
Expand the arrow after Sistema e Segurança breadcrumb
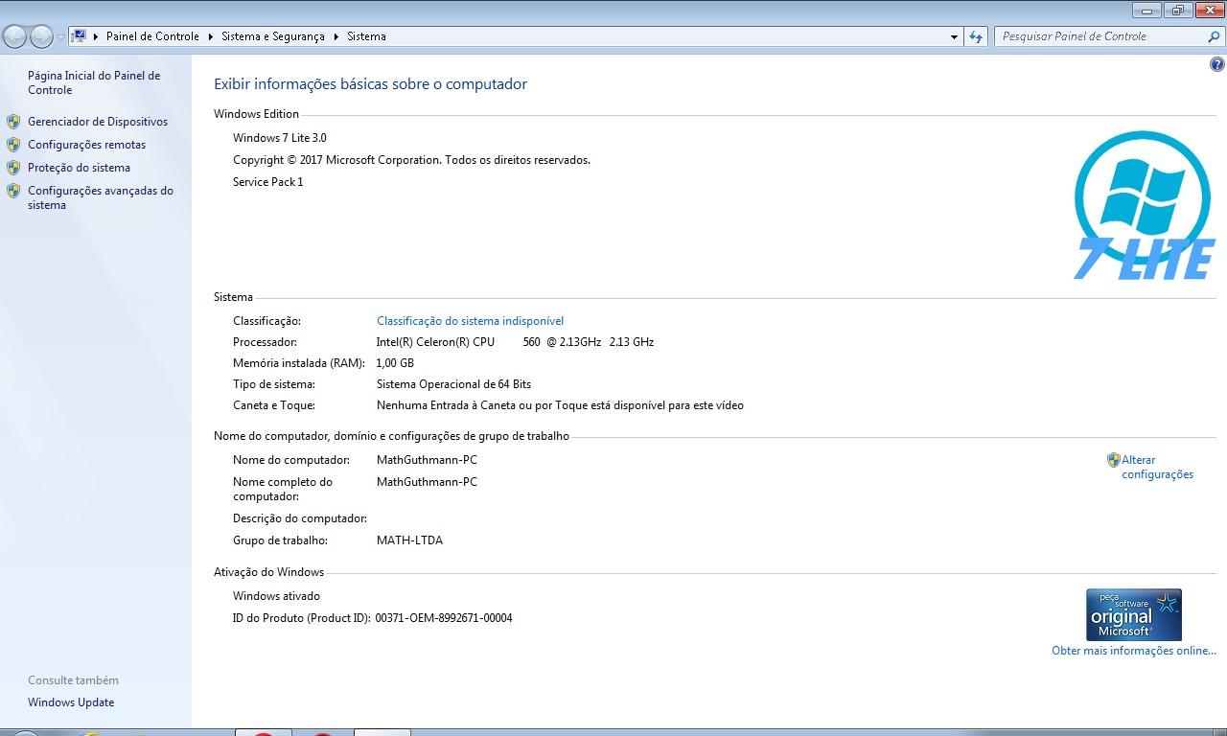(336, 36)
